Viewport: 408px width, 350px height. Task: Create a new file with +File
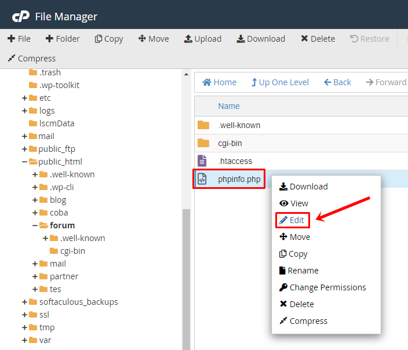pyautogui.click(x=19, y=39)
